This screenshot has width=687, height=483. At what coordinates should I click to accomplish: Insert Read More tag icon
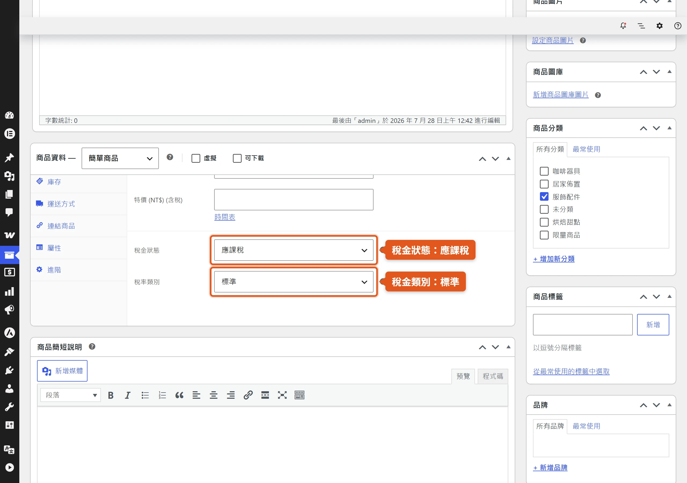tap(265, 395)
